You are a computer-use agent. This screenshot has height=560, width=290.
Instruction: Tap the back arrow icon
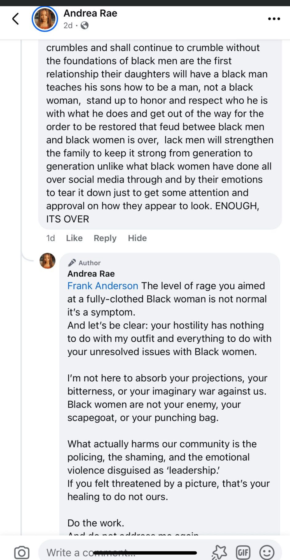coord(16,19)
